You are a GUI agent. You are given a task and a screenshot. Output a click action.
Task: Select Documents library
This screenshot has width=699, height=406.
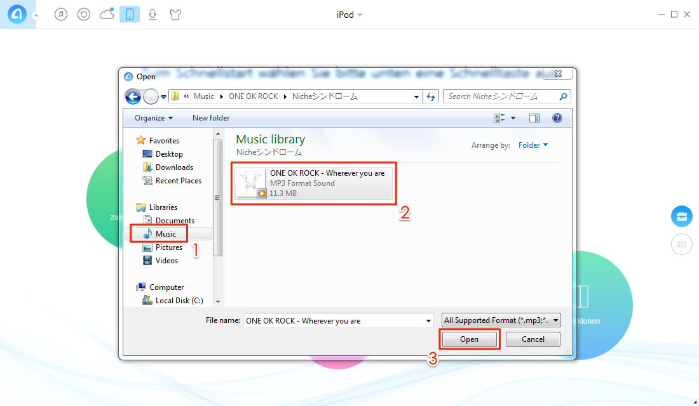coord(168,221)
